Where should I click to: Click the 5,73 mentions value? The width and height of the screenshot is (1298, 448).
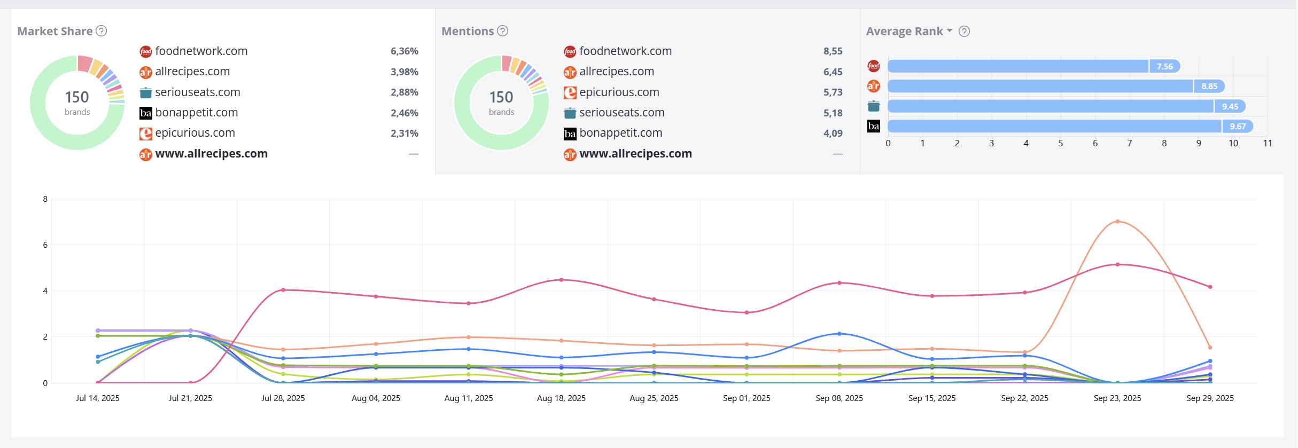tap(833, 92)
